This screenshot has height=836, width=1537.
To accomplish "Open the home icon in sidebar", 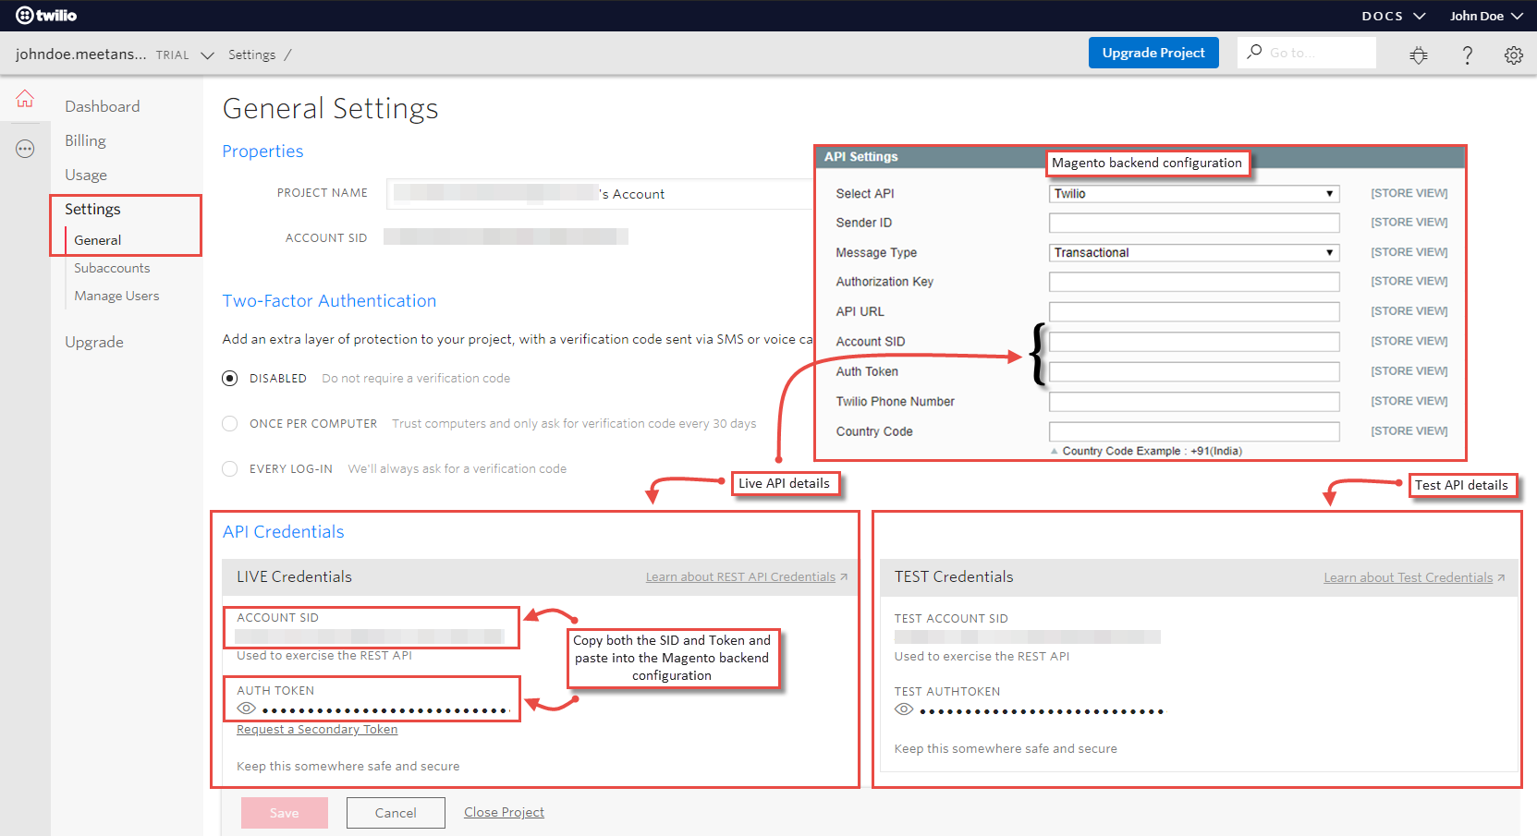I will click(25, 98).
